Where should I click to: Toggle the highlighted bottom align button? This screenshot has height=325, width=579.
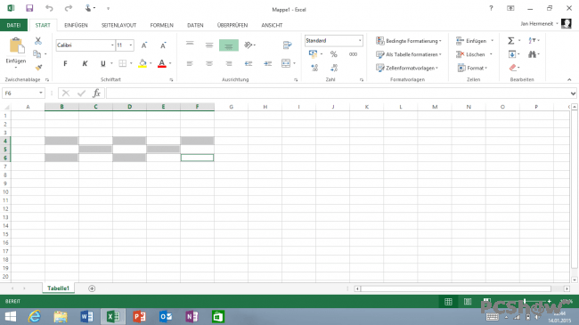(229, 45)
